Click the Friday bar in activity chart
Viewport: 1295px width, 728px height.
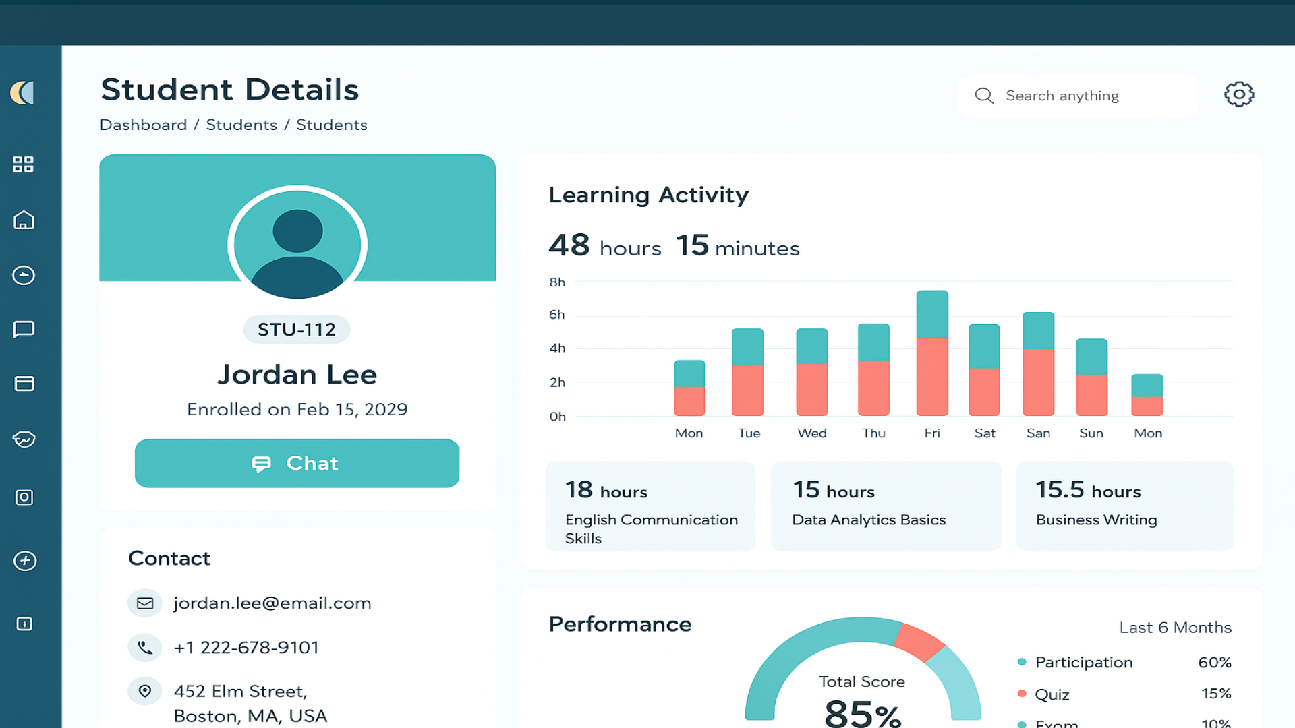click(x=932, y=353)
